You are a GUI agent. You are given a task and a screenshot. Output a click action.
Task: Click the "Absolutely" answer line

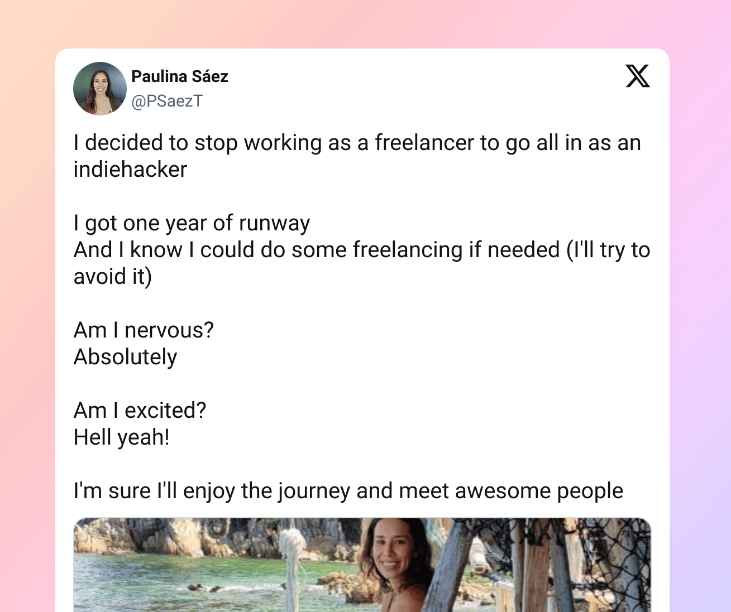(x=126, y=357)
